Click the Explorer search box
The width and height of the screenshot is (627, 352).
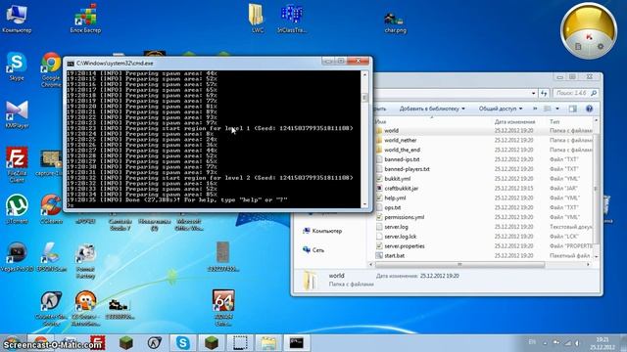575,93
